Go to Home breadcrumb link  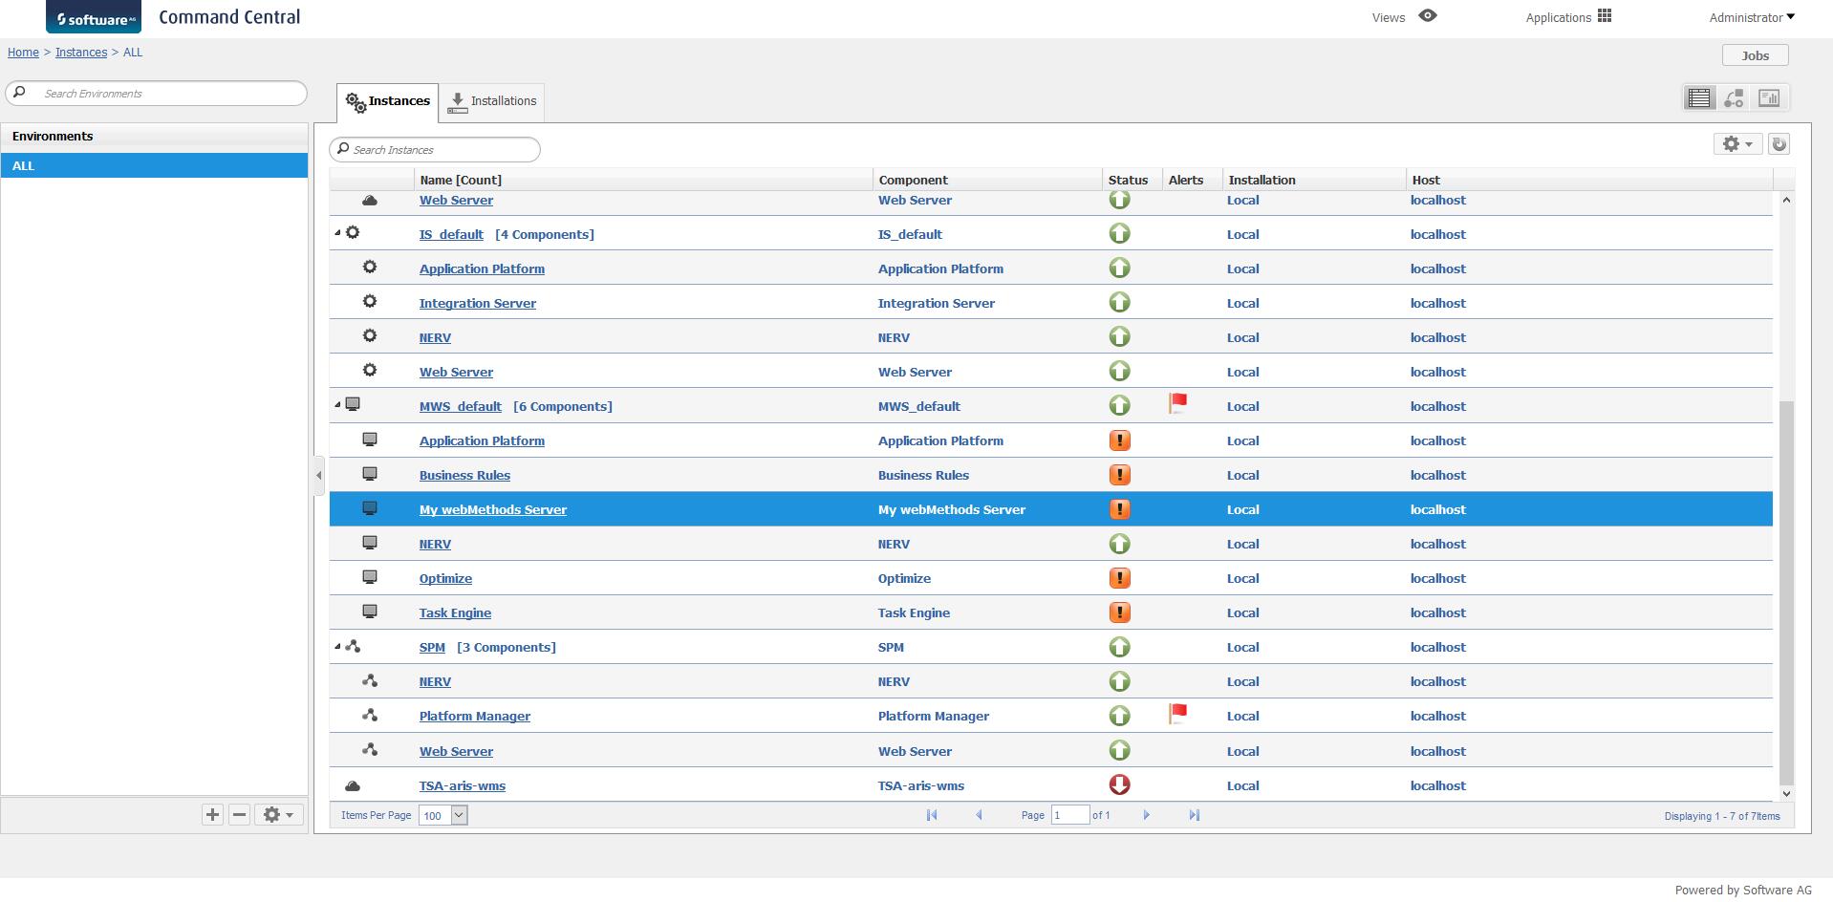tap(23, 53)
